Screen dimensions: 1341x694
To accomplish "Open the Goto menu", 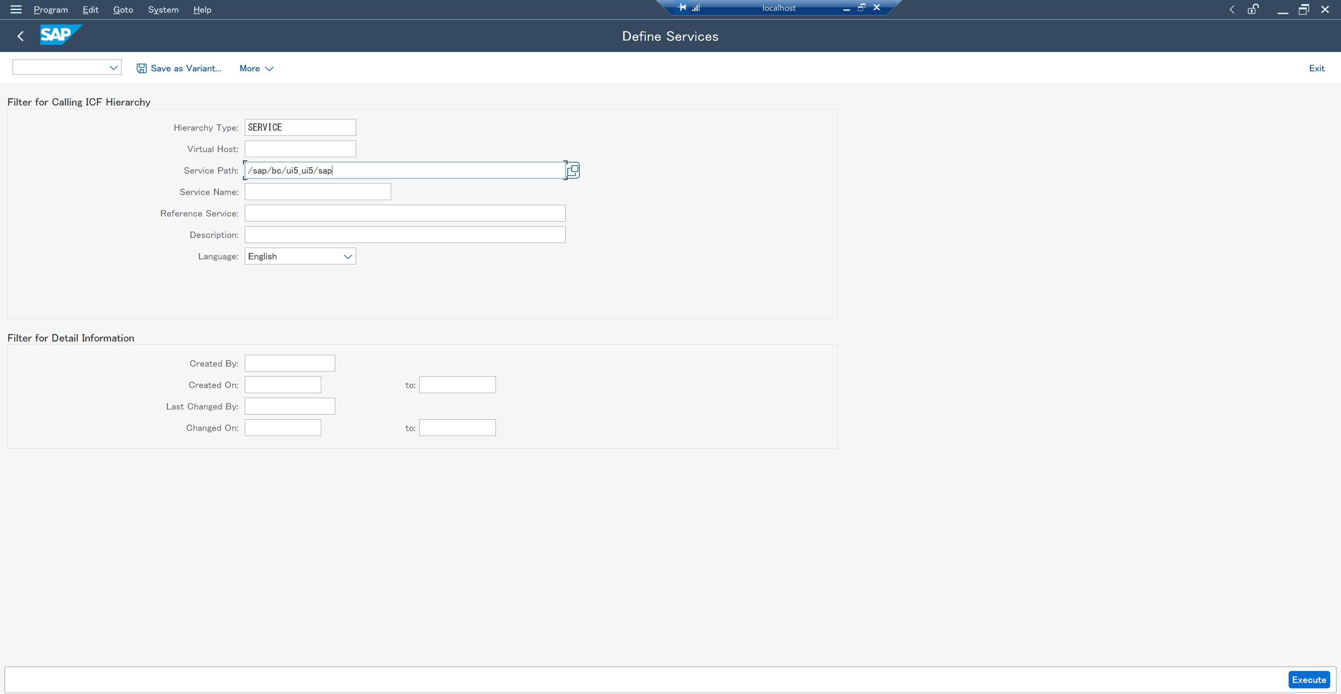I will point(123,9).
